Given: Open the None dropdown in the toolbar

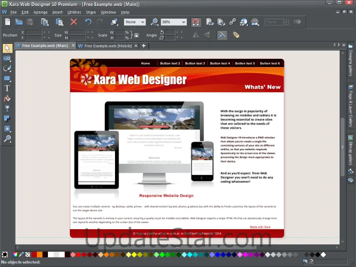Looking at the screenshot, I should 142,22.
